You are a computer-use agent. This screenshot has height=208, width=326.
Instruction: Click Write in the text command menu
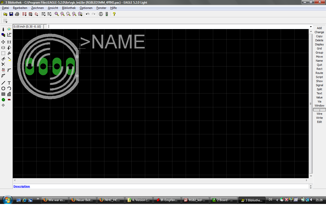(319, 118)
